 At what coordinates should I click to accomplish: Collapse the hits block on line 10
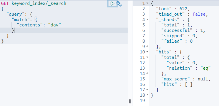147,52
